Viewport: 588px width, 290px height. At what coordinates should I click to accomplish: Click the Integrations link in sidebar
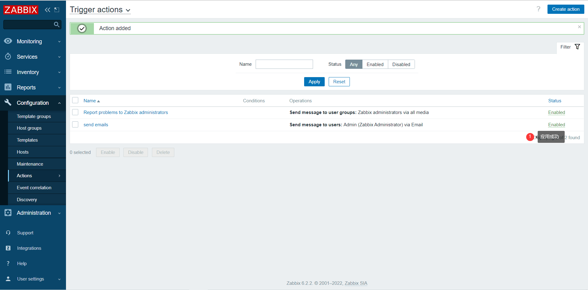(29, 248)
